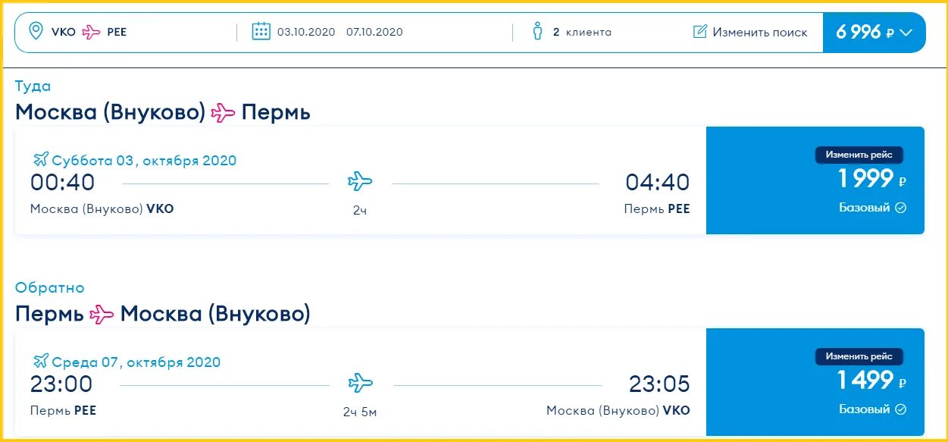Select the 07.10.2020 return date field
Image resolution: width=948 pixels, height=442 pixels.
[x=374, y=32]
